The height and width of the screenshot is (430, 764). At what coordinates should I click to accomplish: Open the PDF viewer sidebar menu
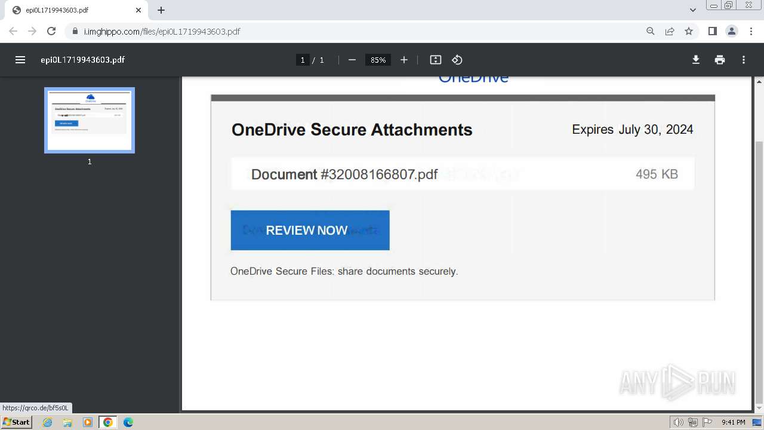tap(20, 60)
